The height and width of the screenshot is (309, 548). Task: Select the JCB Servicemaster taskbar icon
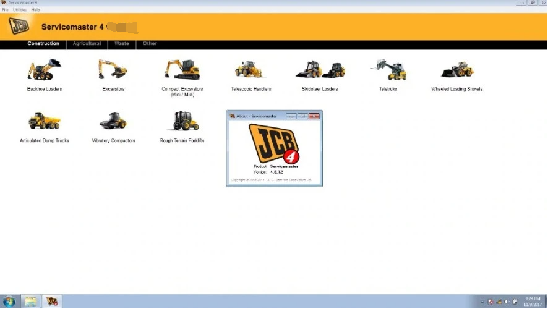coord(52,302)
